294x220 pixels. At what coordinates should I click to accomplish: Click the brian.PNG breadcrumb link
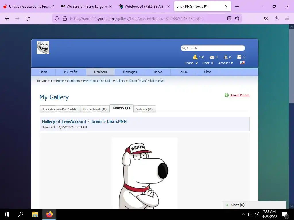157,81
